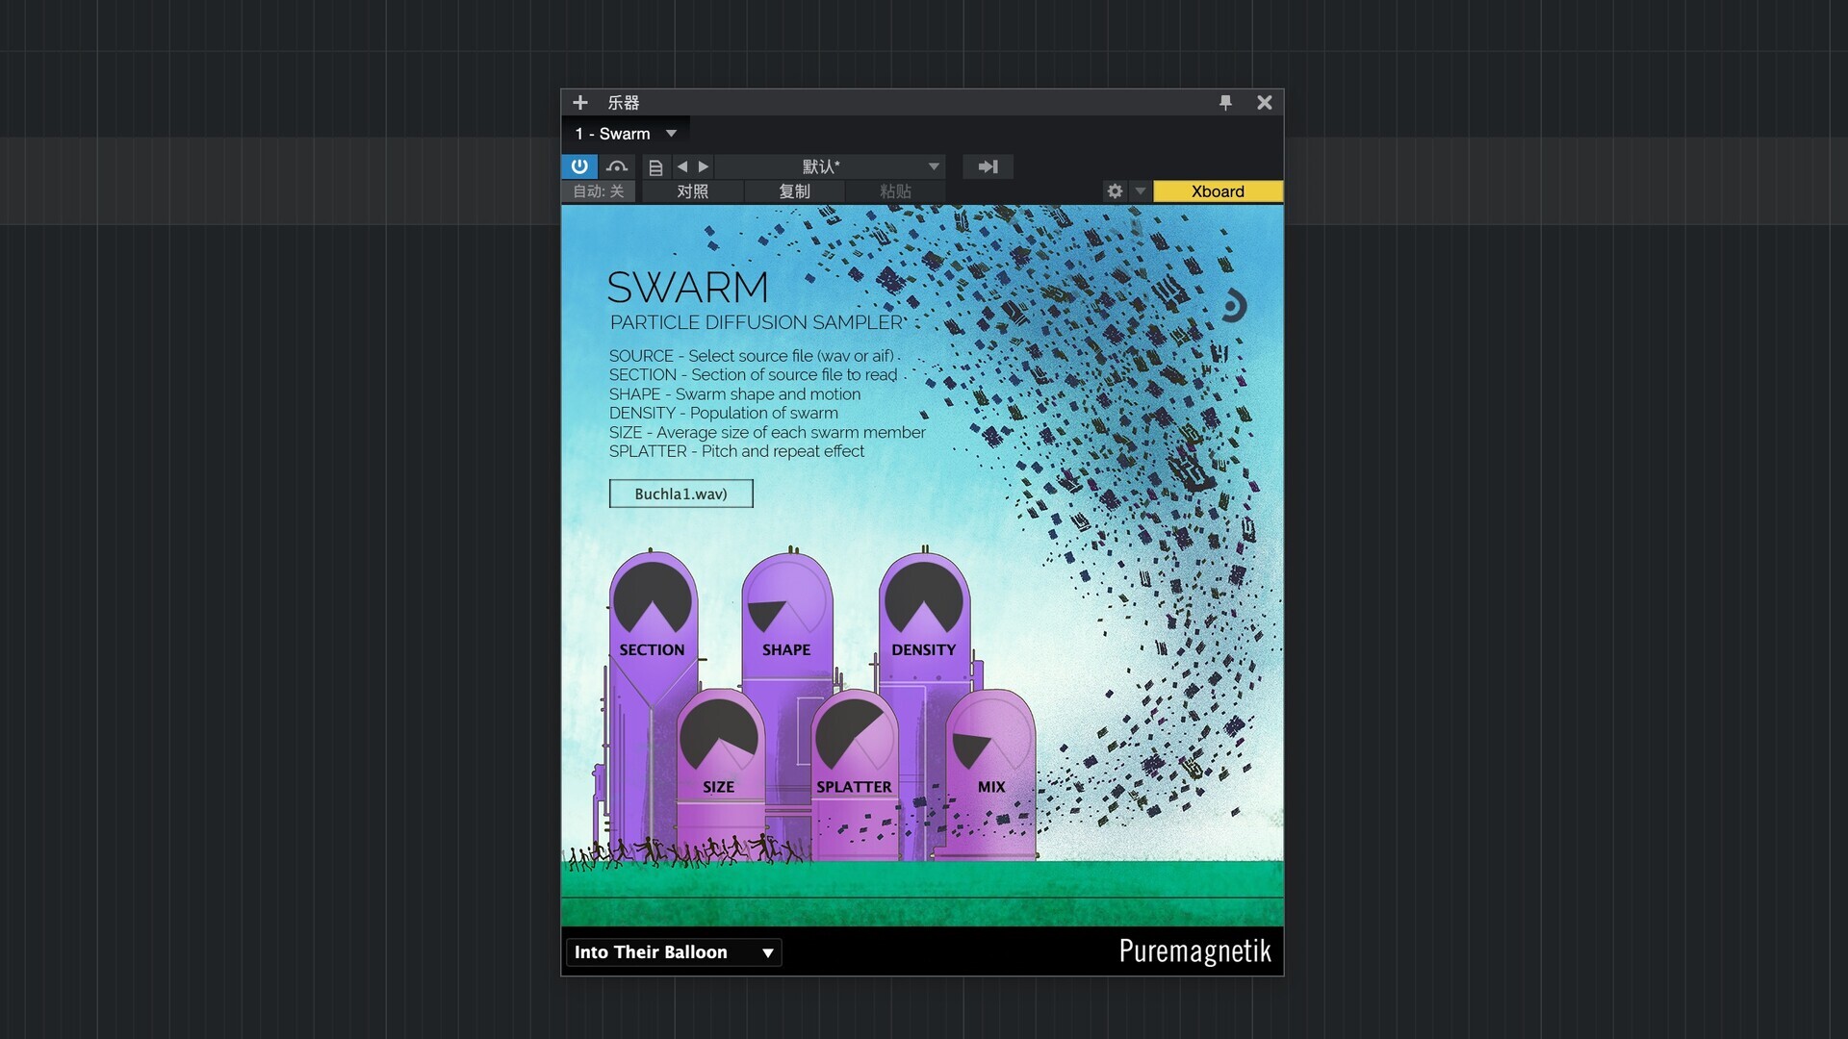Click the automation curve icon
The height and width of the screenshot is (1039, 1848).
click(617, 166)
